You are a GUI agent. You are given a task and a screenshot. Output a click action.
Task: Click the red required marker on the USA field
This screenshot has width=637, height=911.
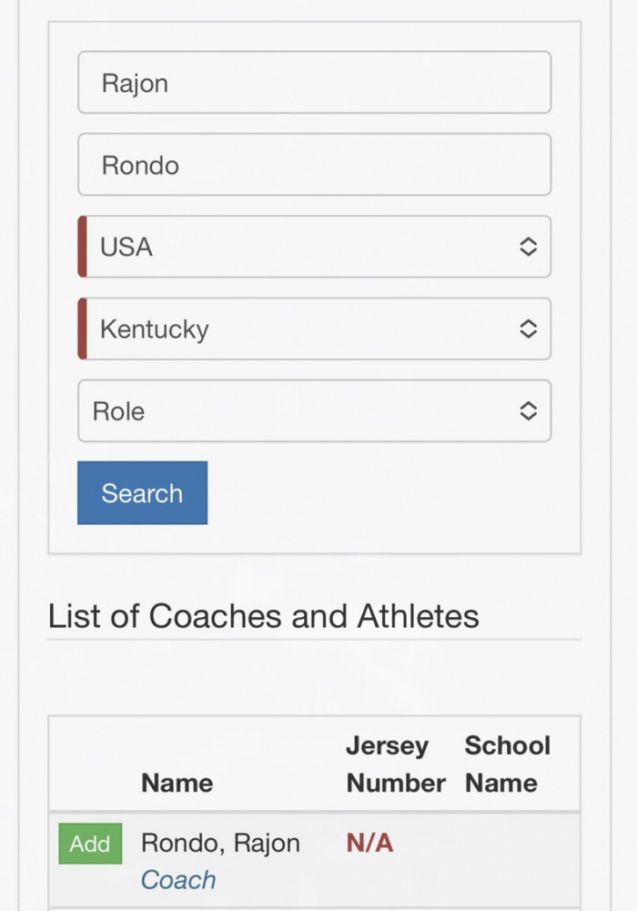(x=82, y=247)
